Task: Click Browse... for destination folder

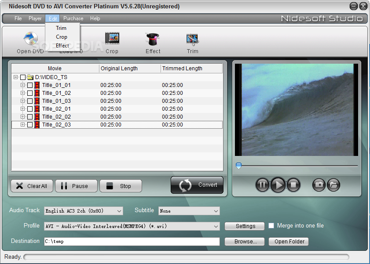Action: 245,242
